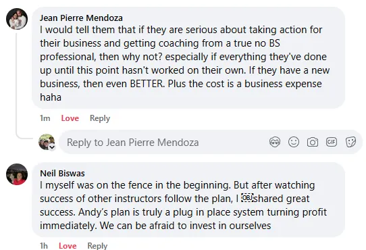Expand the commenting-as profile switcher chevron
Viewport: 366px width, 250px height.
(x=52, y=147)
